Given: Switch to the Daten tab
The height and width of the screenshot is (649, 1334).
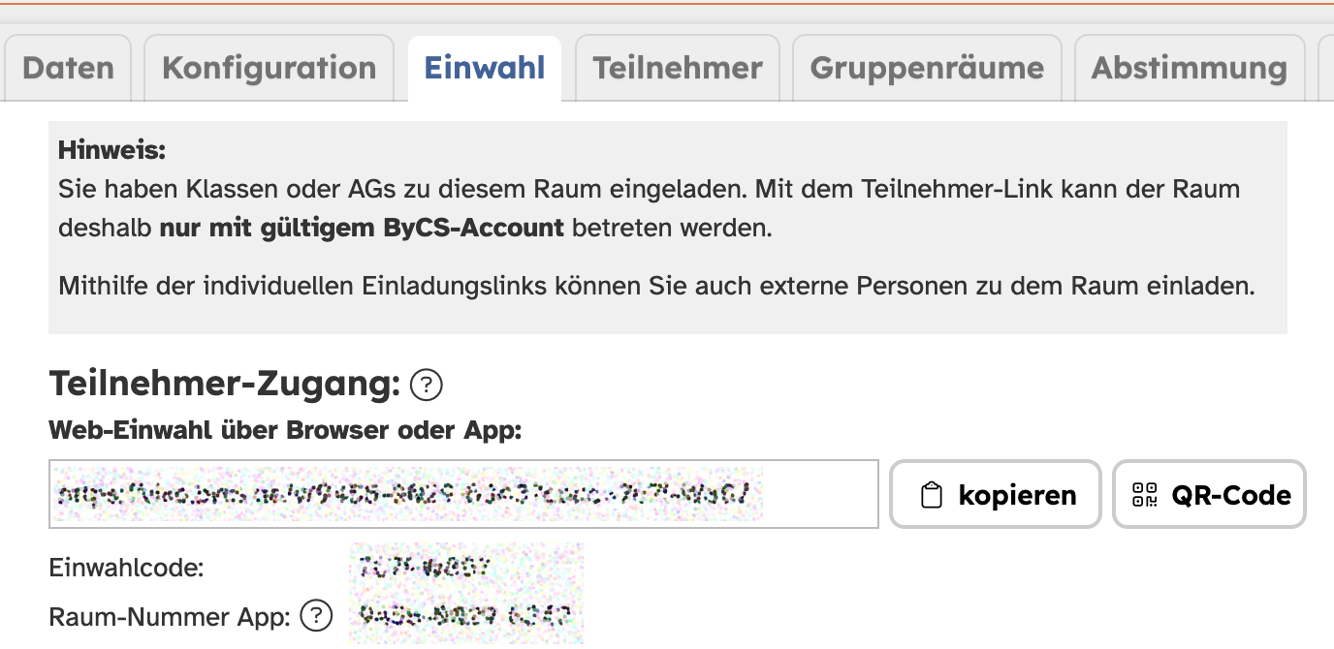Looking at the screenshot, I should (68, 68).
